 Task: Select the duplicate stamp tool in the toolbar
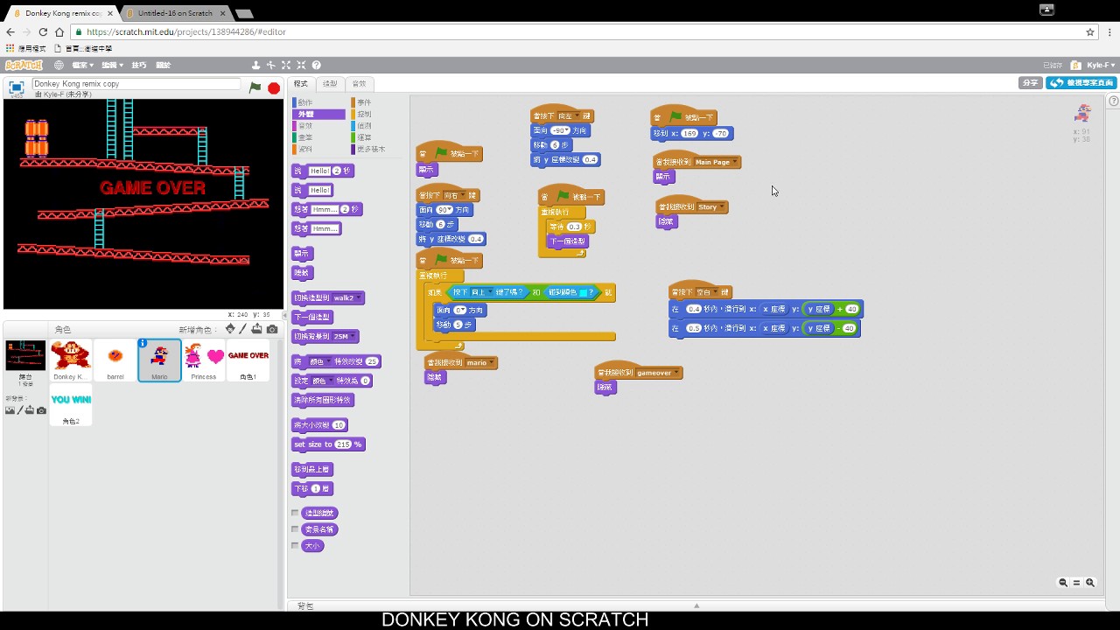(255, 65)
